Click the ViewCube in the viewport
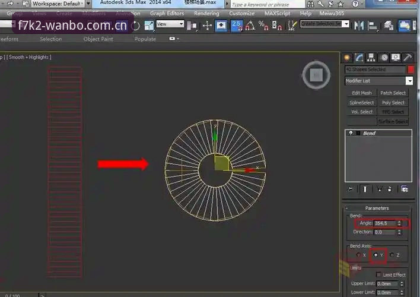The image size is (420, 297). (x=316, y=75)
